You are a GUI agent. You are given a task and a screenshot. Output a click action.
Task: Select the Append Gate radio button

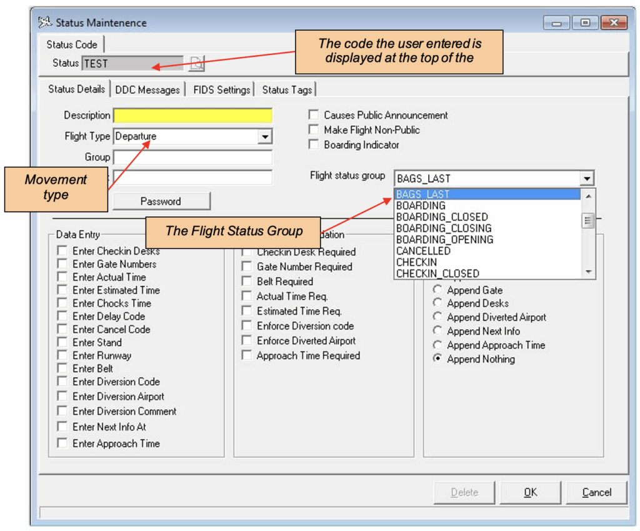pyautogui.click(x=437, y=290)
